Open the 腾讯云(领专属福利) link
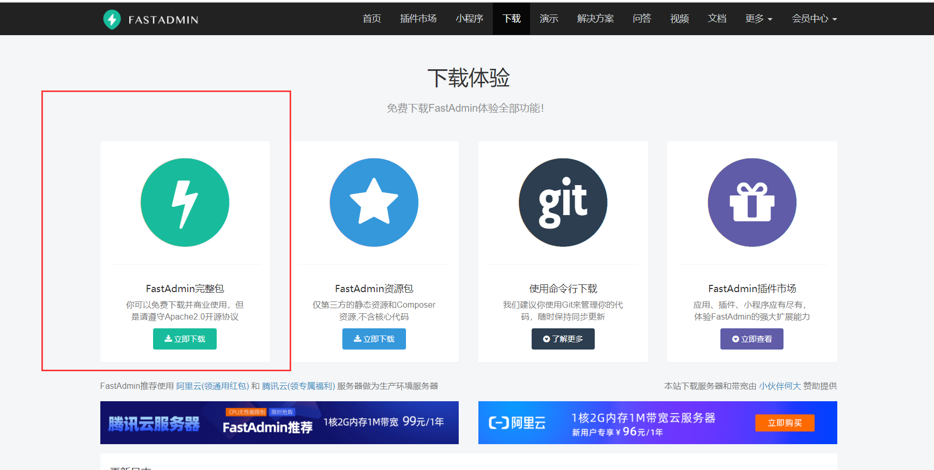934x470 pixels. pyautogui.click(x=298, y=386)
